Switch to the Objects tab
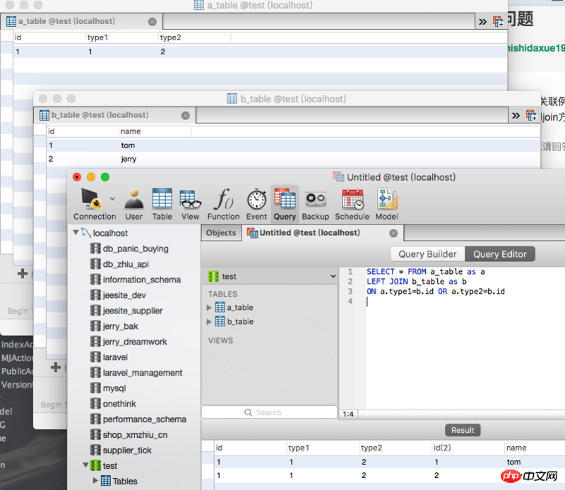 point(221,233)
